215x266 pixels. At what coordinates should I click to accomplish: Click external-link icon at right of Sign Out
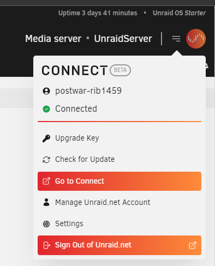(x=193, y=245)
